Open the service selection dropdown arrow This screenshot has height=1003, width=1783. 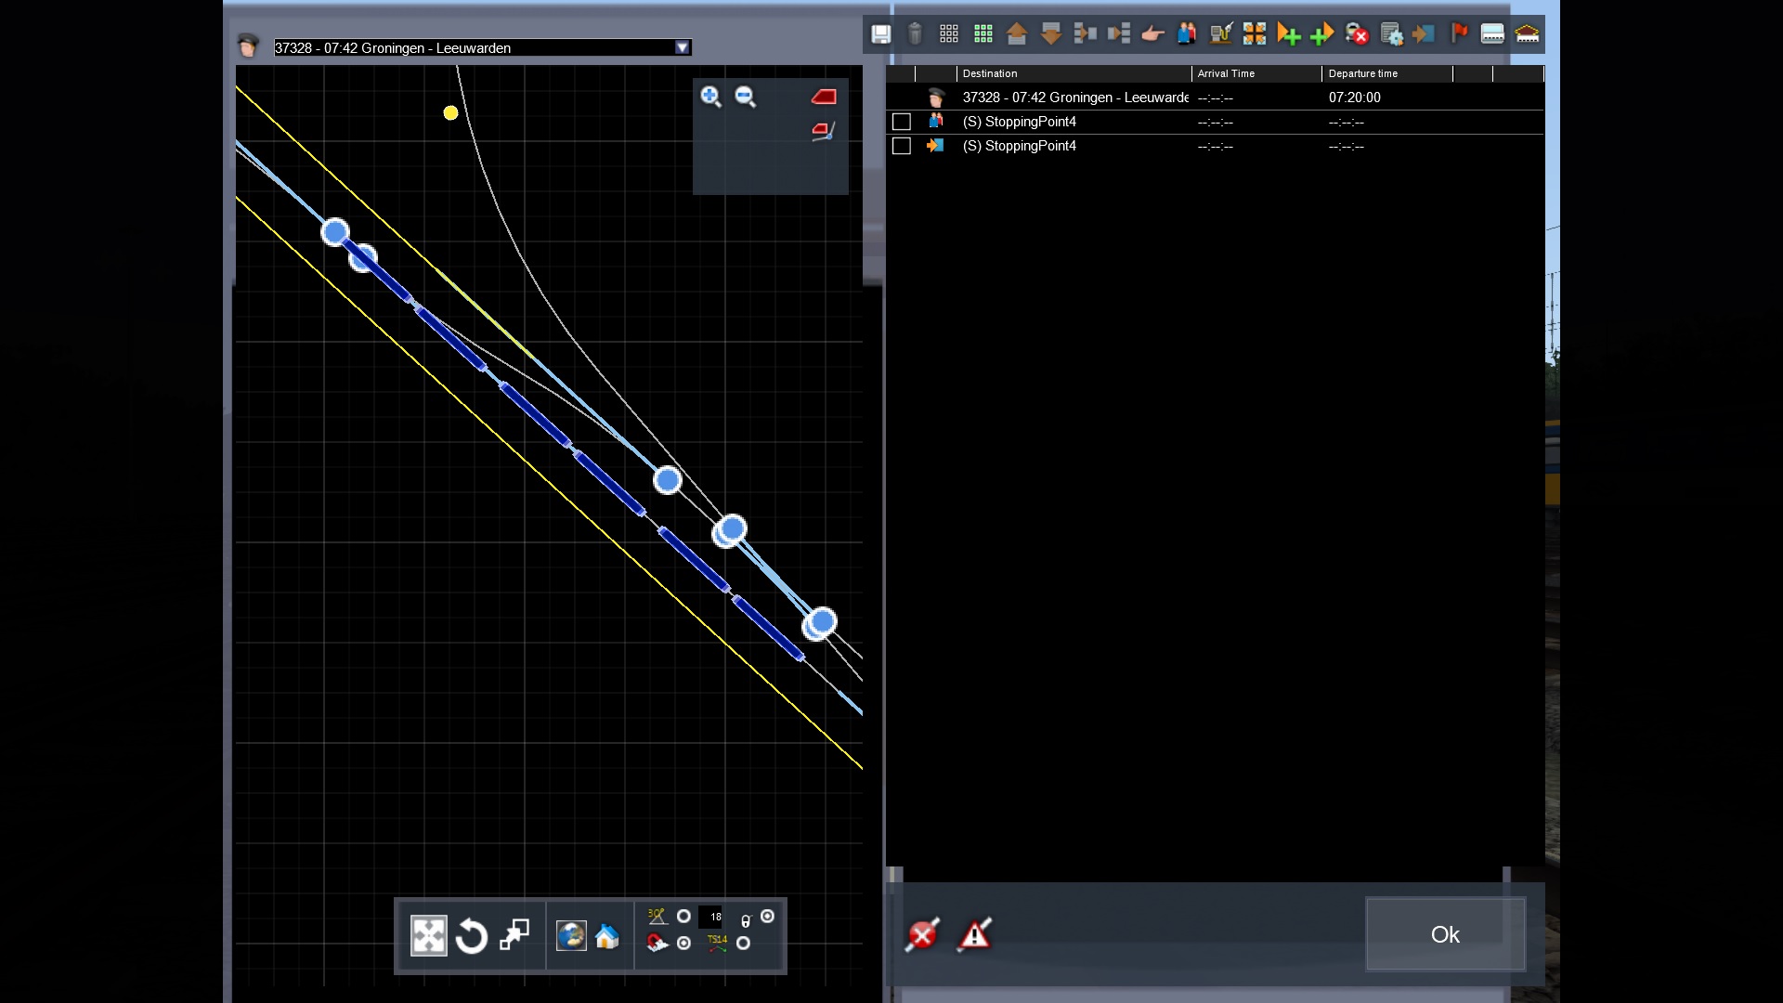[683, 47]
